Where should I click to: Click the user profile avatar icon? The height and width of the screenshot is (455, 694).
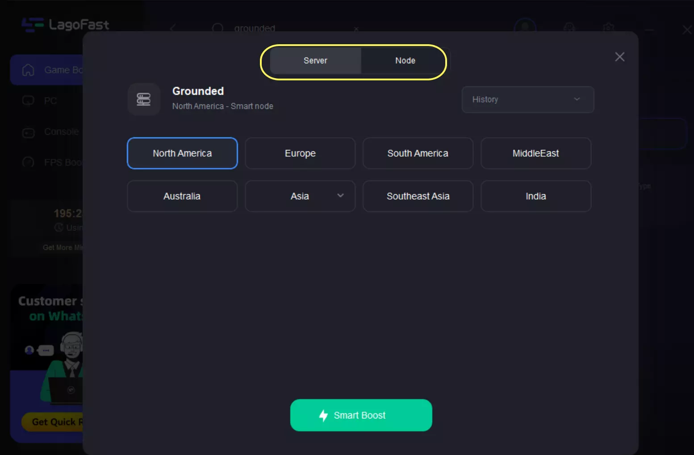click(x=525, y=28)
